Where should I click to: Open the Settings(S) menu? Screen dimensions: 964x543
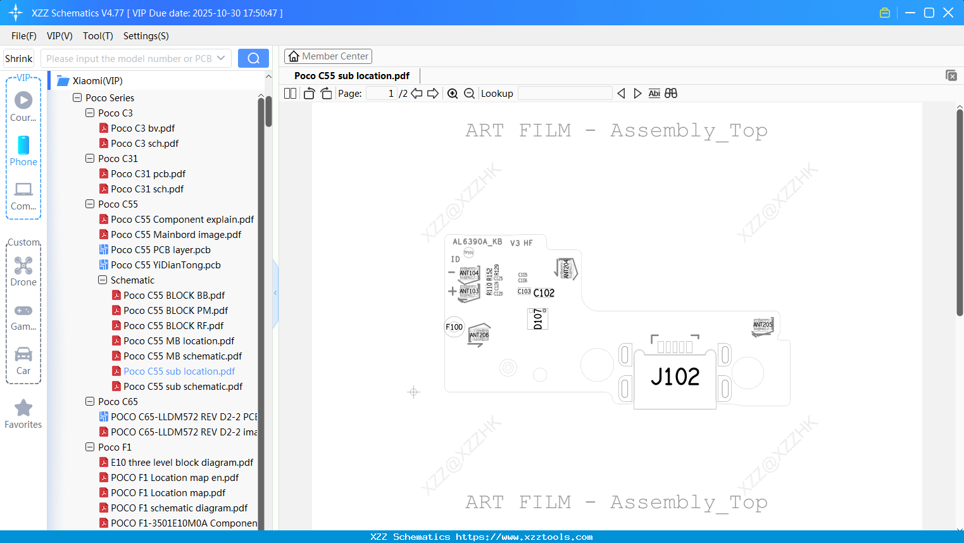(146, 36)
